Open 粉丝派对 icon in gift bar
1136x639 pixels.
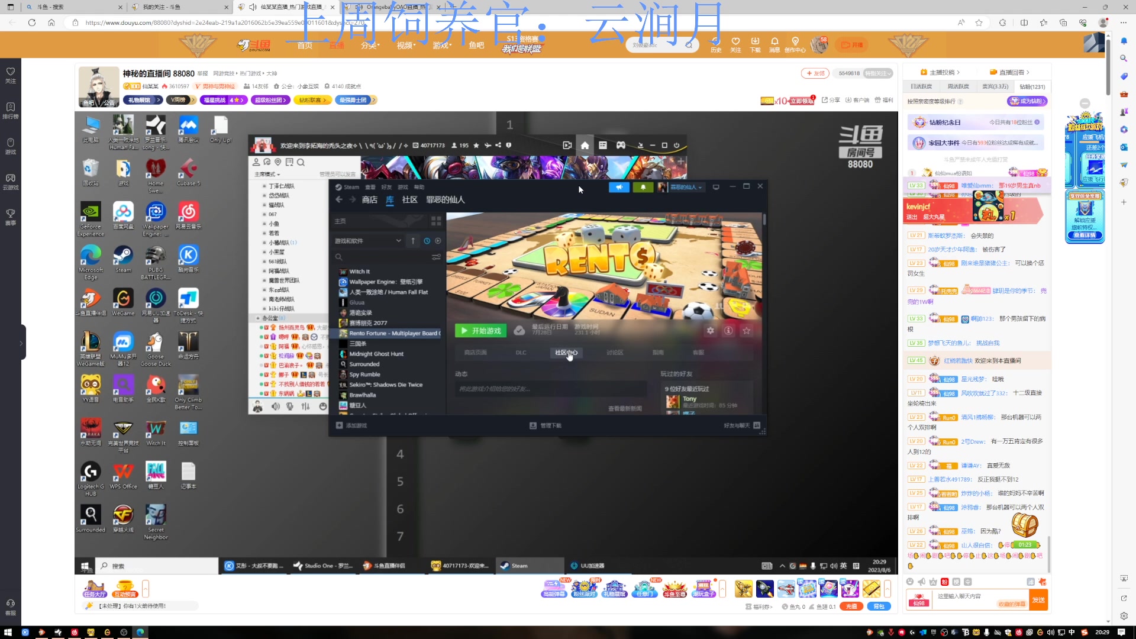click(584, 589)
